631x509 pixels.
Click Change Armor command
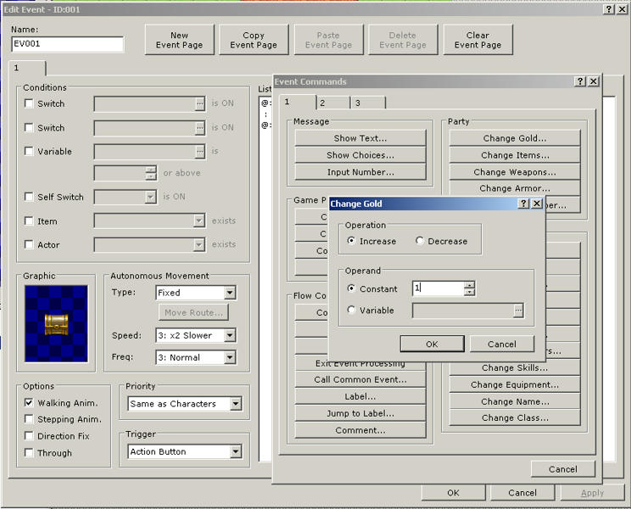pos(515,188)
